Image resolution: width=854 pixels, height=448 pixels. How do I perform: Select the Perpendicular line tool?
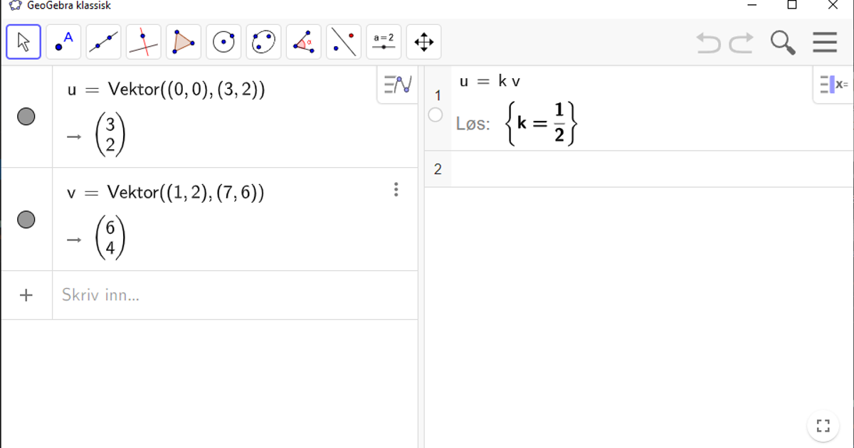click(142, 42)
